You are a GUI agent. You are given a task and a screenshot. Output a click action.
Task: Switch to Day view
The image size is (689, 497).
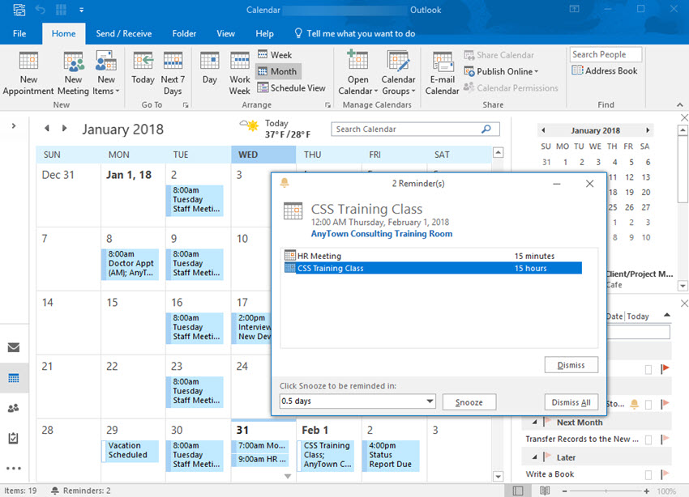pyautogui.click(x=210, y=68)
